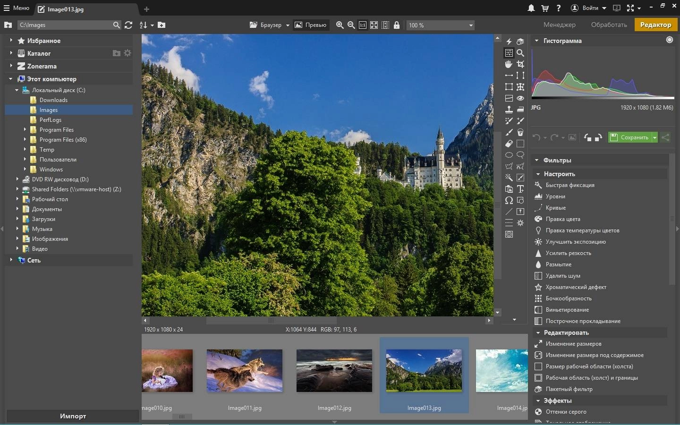Switch to the Обработать tab
The image size is (680, 425).
tap(609, 25)
